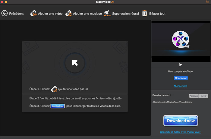Click the Mon compte YouTube text

tap(180, 71)
